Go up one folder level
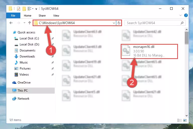Screen dimensions: 193x129 (30, 23)
